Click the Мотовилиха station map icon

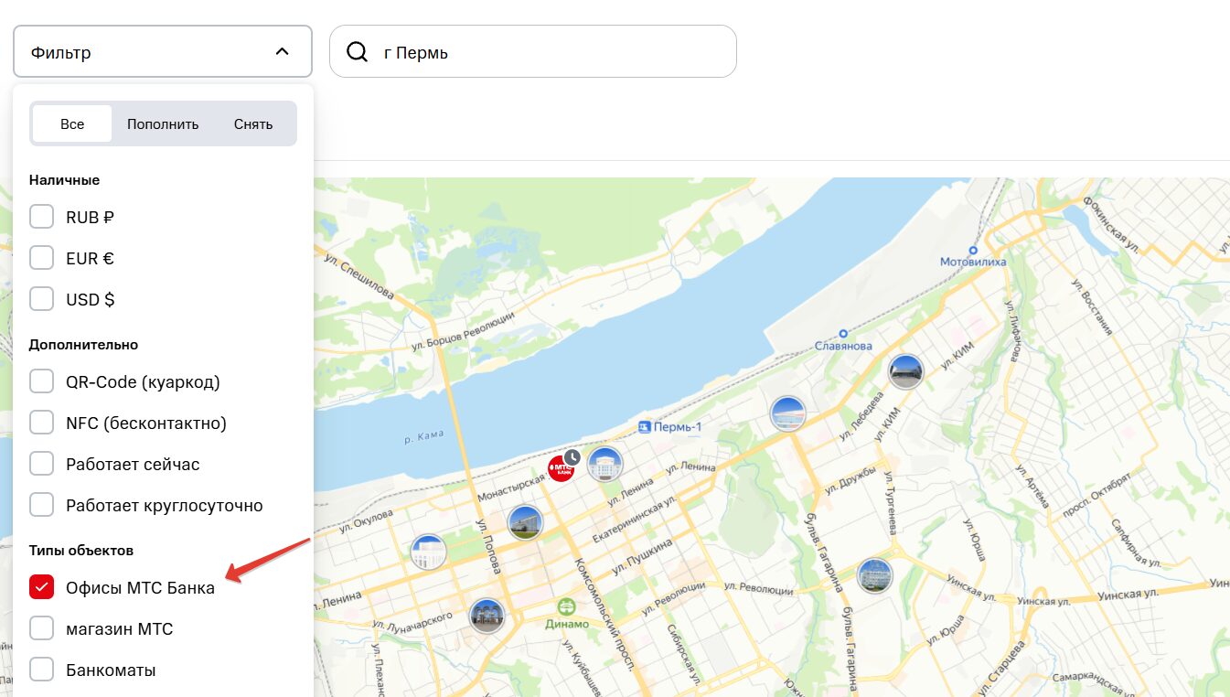(973, 250)
